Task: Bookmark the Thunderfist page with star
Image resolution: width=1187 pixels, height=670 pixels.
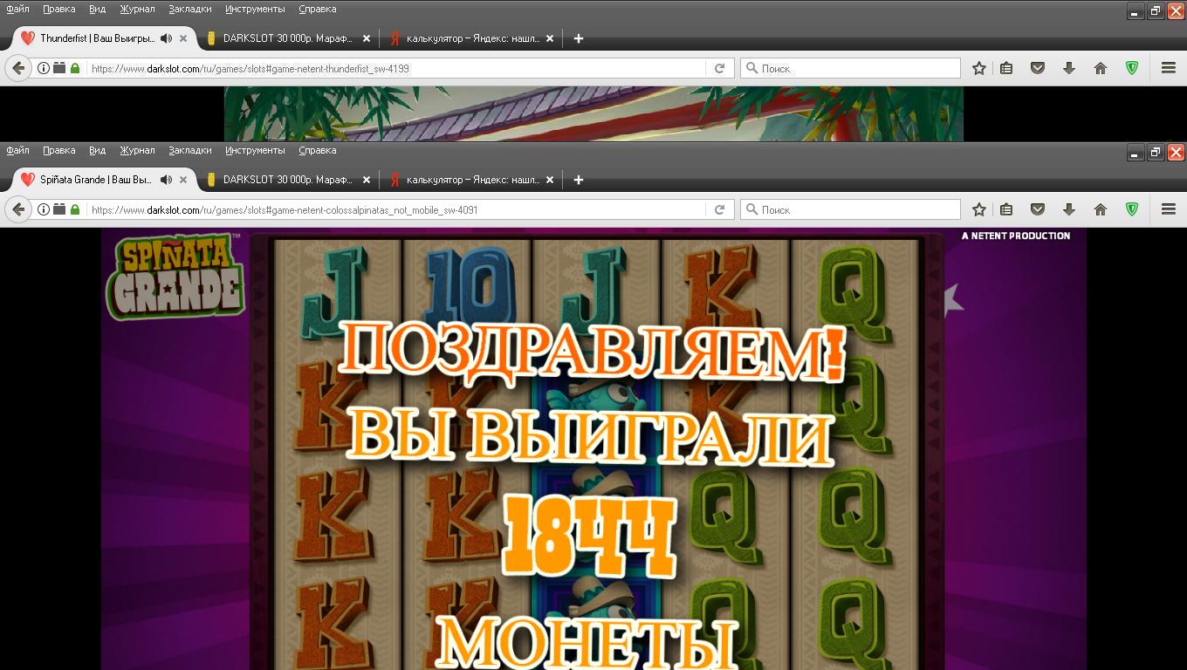Action: 979,68
